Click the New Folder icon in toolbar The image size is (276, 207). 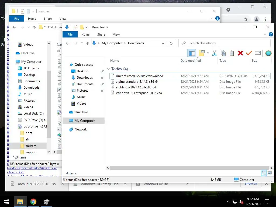[x=202, y=53]
